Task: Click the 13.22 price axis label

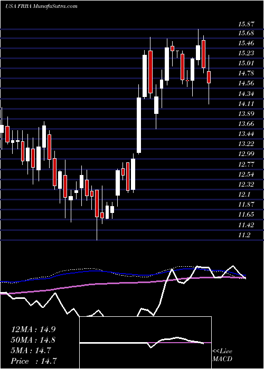Action: tap(246, 144)
